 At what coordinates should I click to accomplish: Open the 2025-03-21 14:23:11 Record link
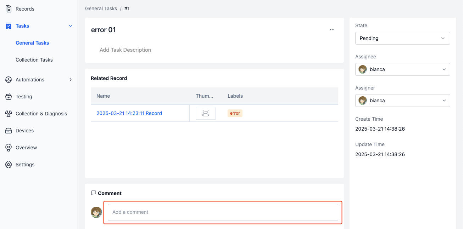(x=129, y=113)
